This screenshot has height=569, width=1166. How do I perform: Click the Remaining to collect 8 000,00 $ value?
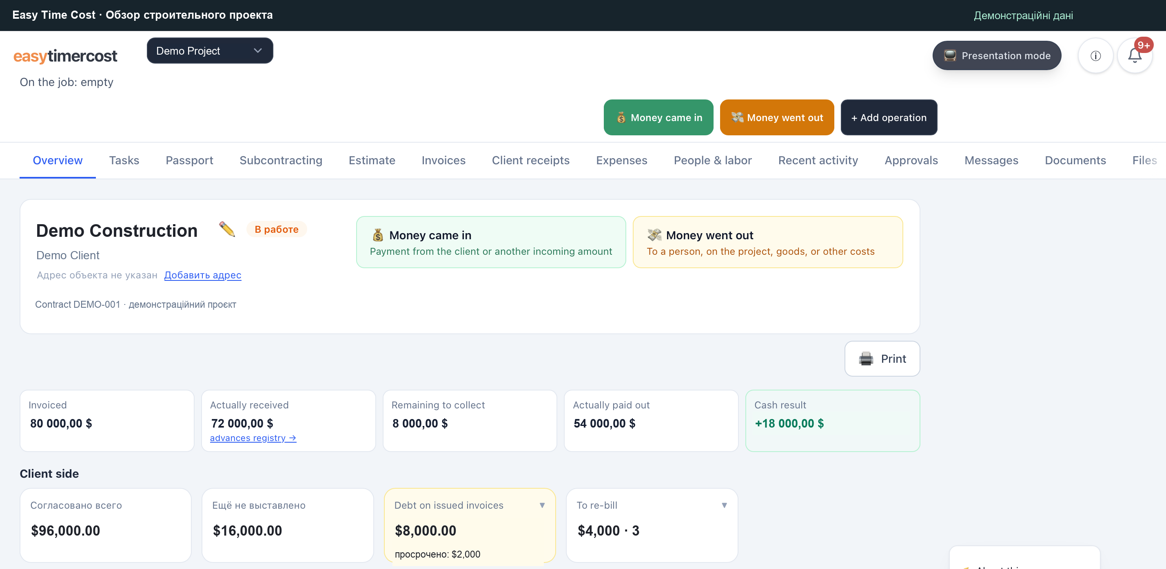click(x=419, y=423)
